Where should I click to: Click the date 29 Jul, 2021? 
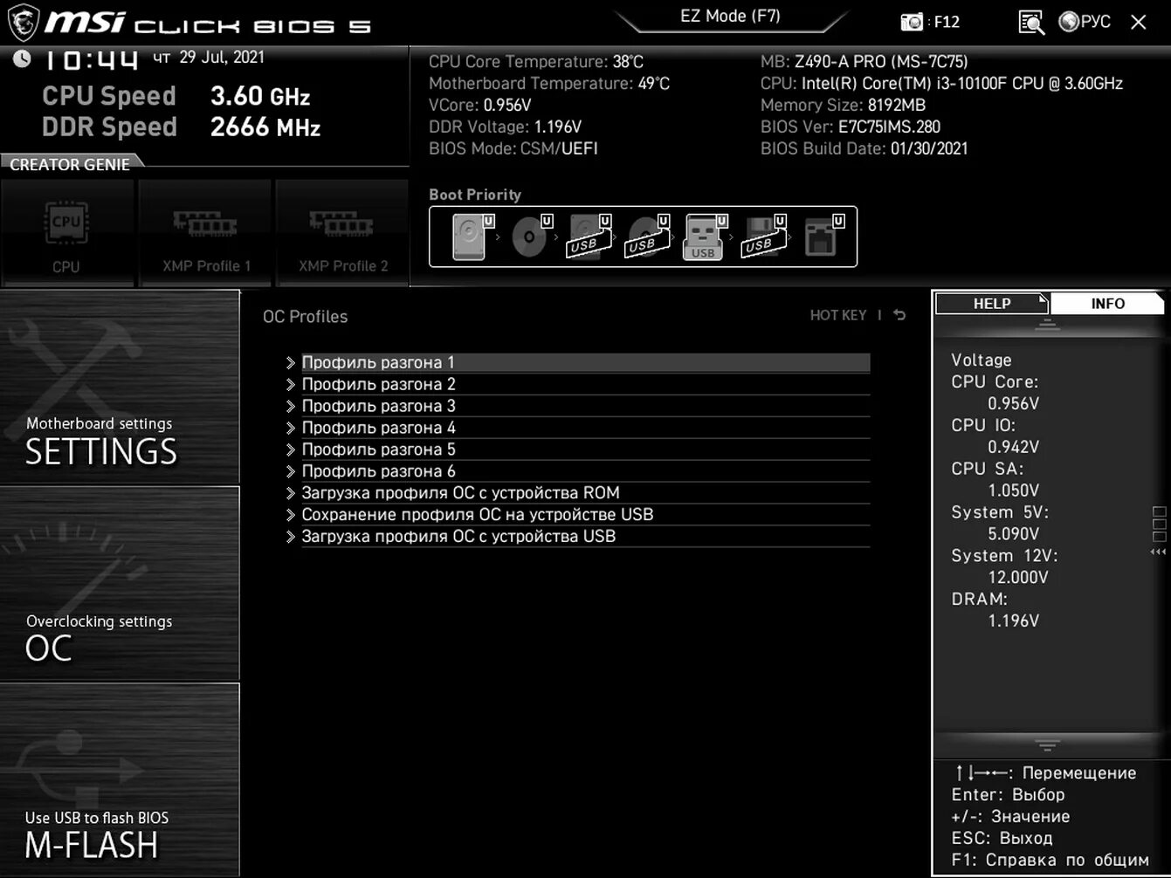tap(222, 58)
